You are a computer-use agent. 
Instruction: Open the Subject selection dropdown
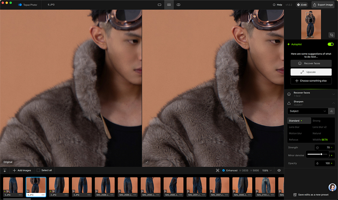(x=307, y=111)
